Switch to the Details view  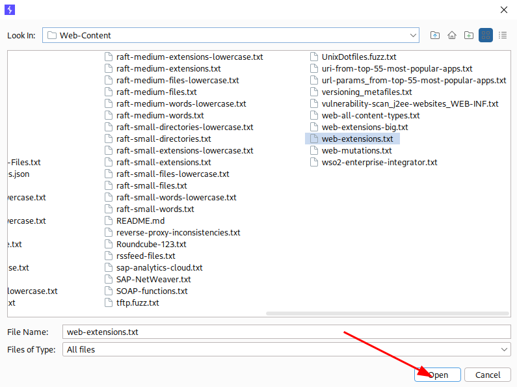503,35
